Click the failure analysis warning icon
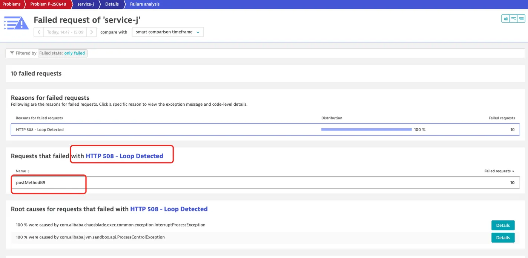 point(16,23)
